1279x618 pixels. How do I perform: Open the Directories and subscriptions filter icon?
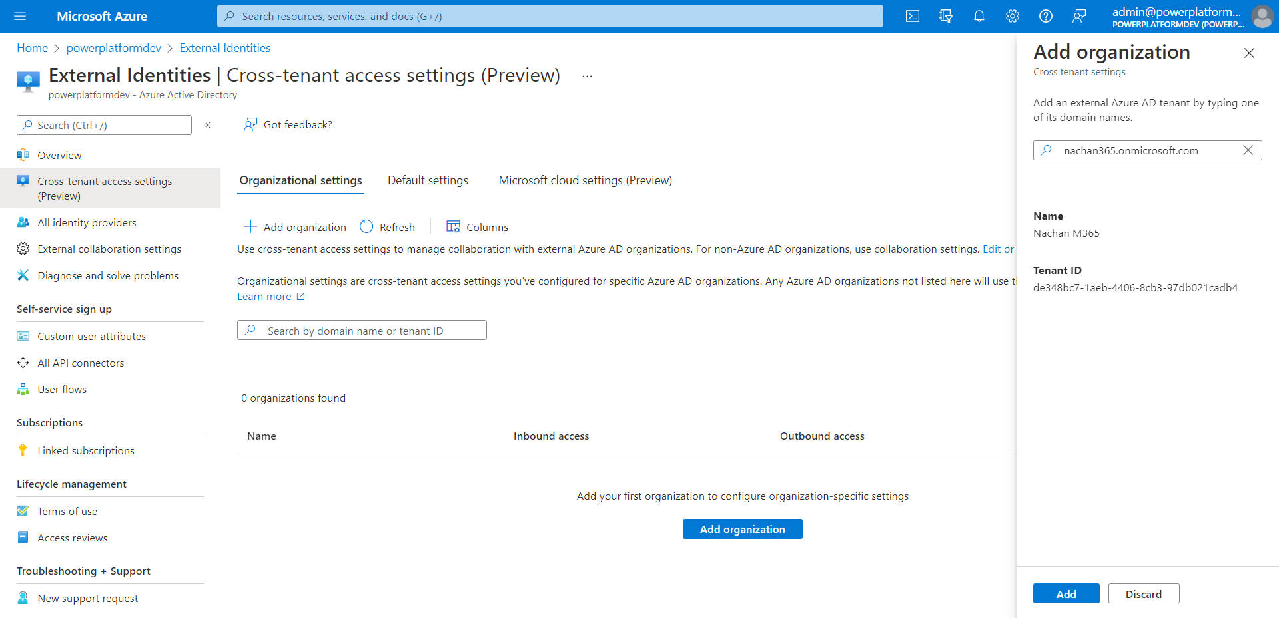946,16
